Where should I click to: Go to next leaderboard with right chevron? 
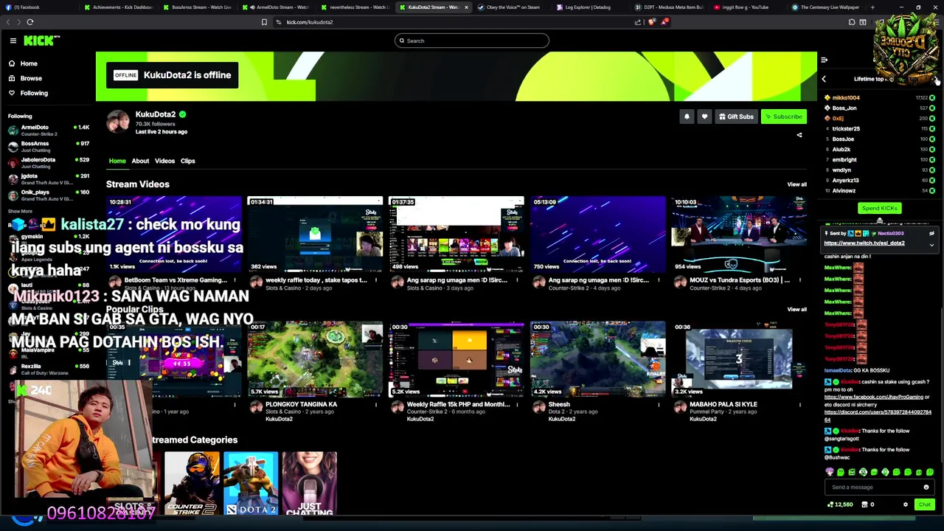tap(935, 79)
